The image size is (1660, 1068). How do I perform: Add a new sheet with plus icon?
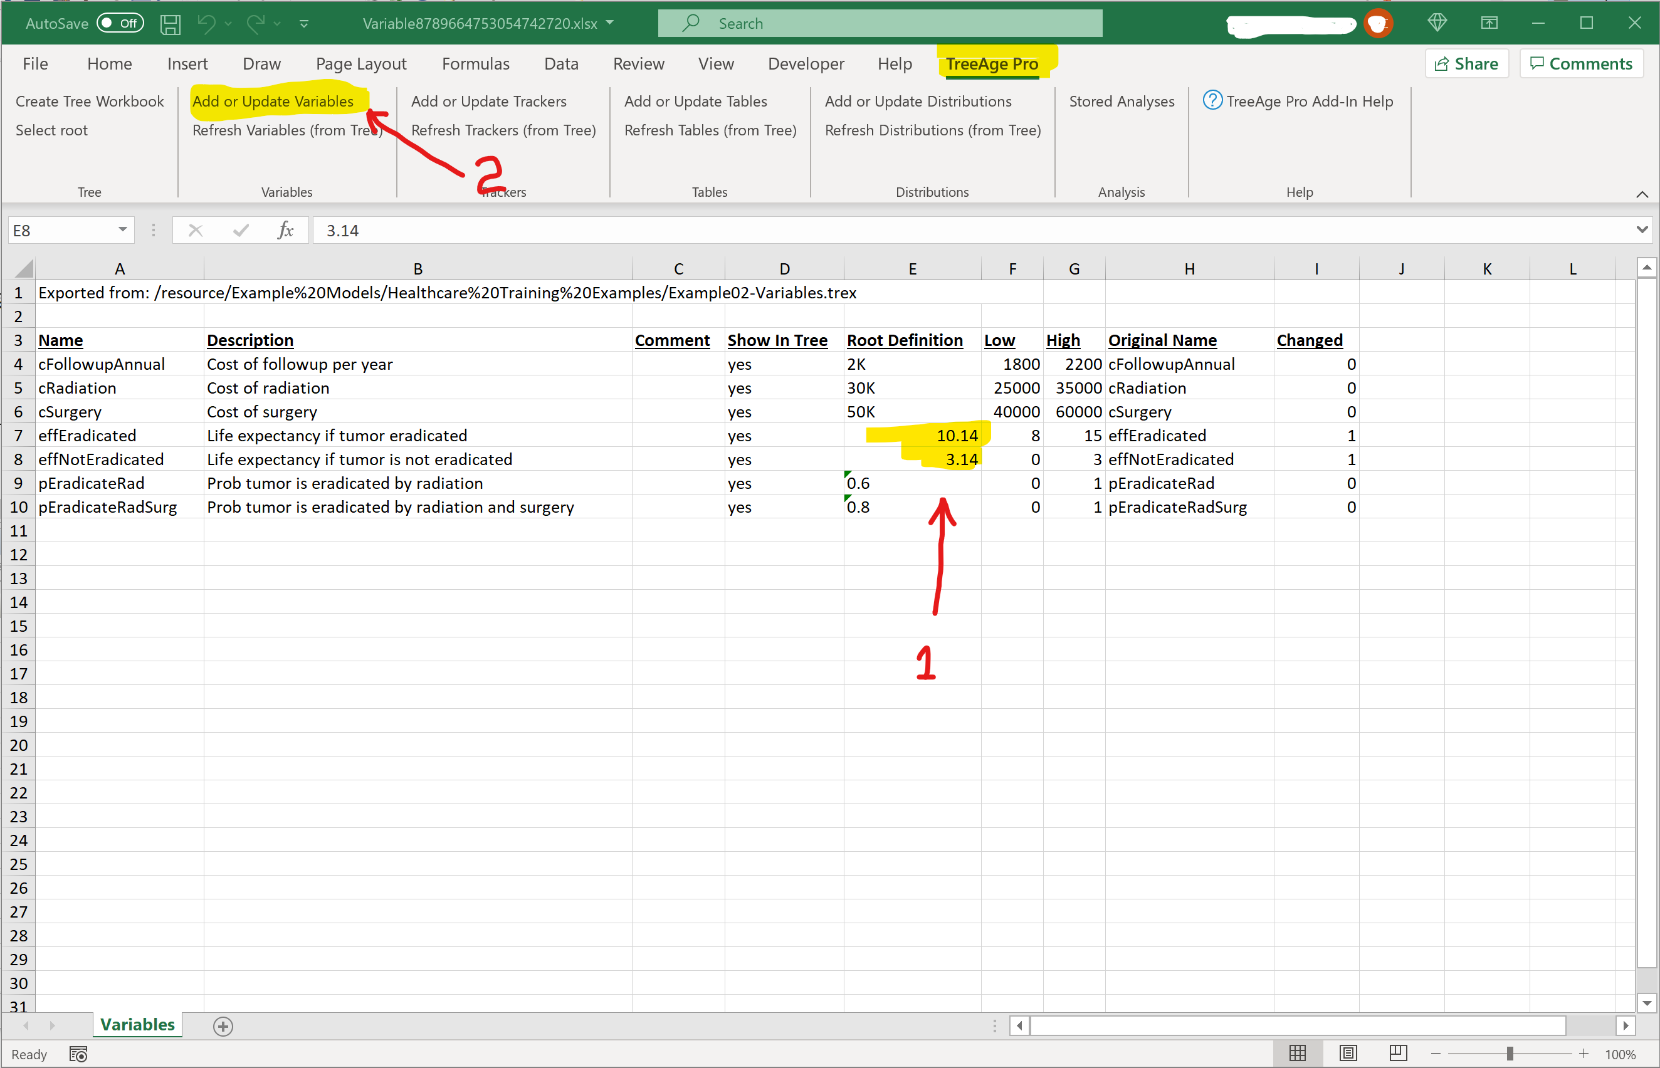223,1026
